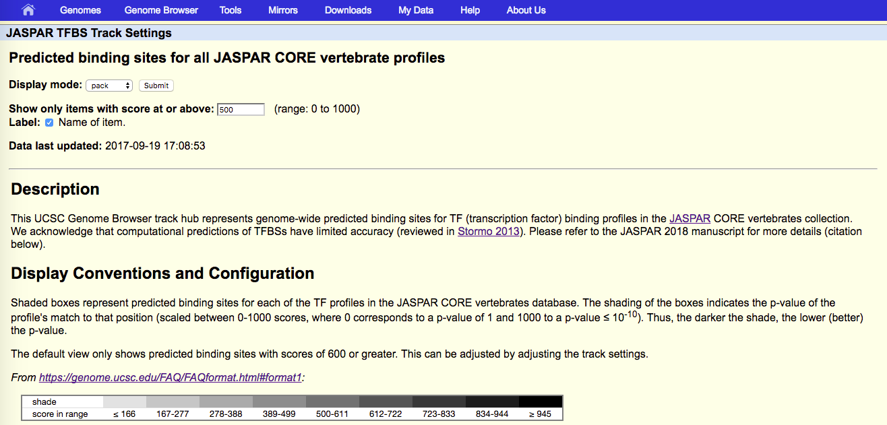Screen dimensions: 887x425
Task: Click the gray shade swatch above 500-611
Action: [x=332, y=401]
